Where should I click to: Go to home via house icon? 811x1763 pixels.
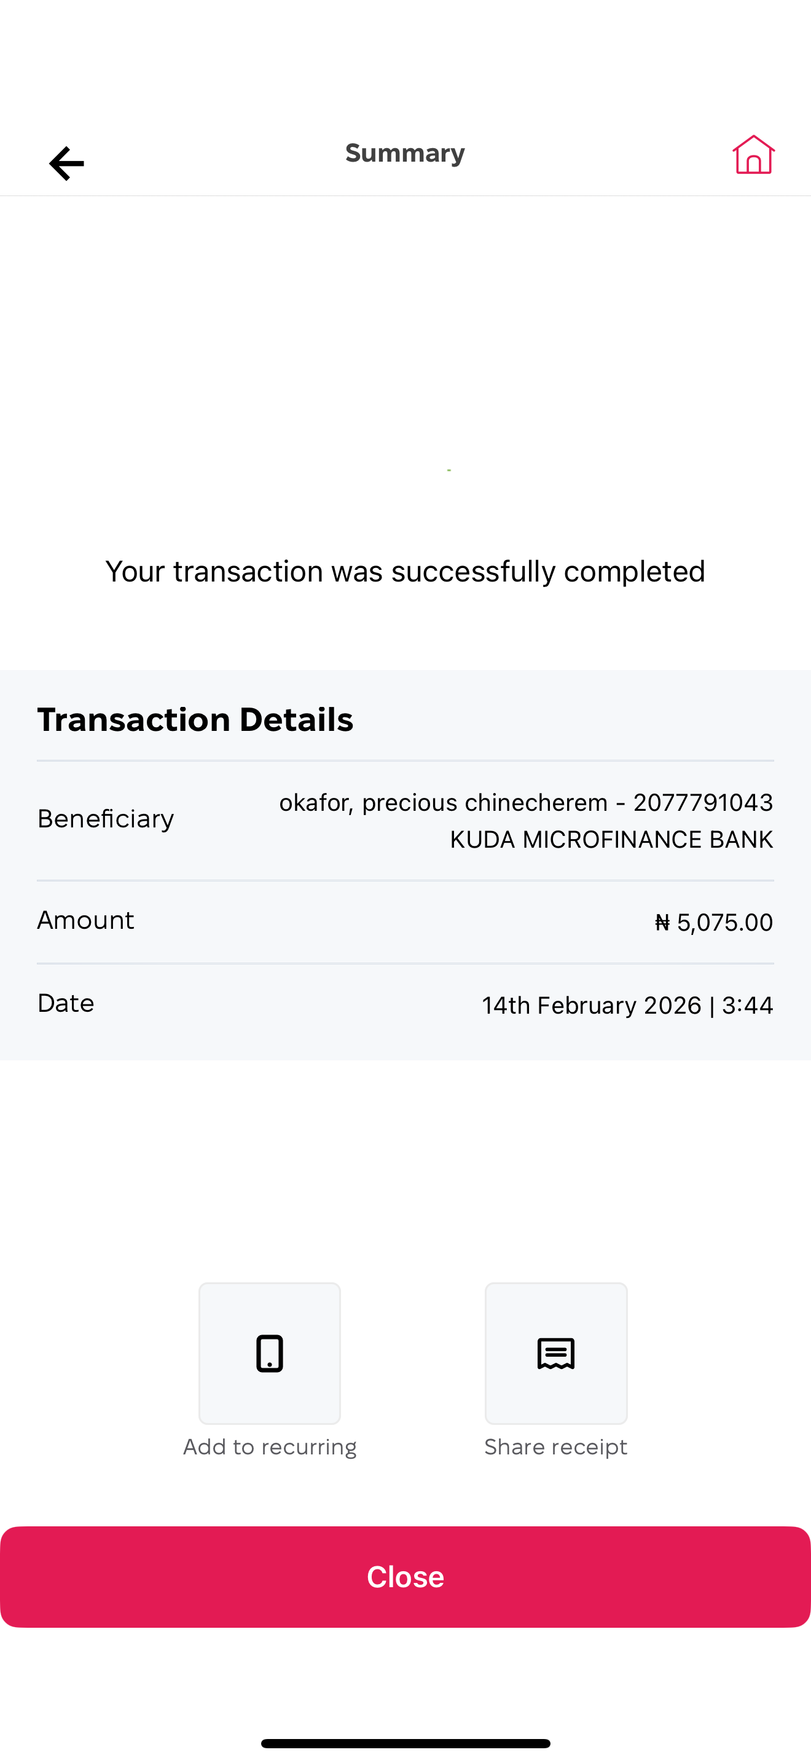pyautogui.click(x=753, y=155)
